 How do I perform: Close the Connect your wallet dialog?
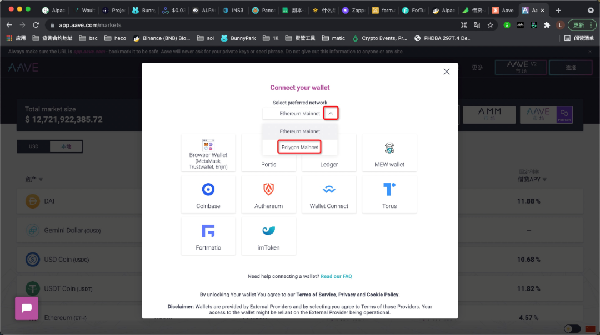[446, 72]
